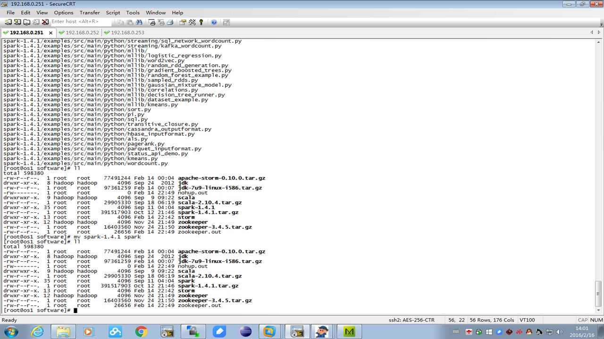Screen dimensions: 604x339
Task: Click the QQ penguin tray icon
Action: pyautogui.click(x=530, y=332)
